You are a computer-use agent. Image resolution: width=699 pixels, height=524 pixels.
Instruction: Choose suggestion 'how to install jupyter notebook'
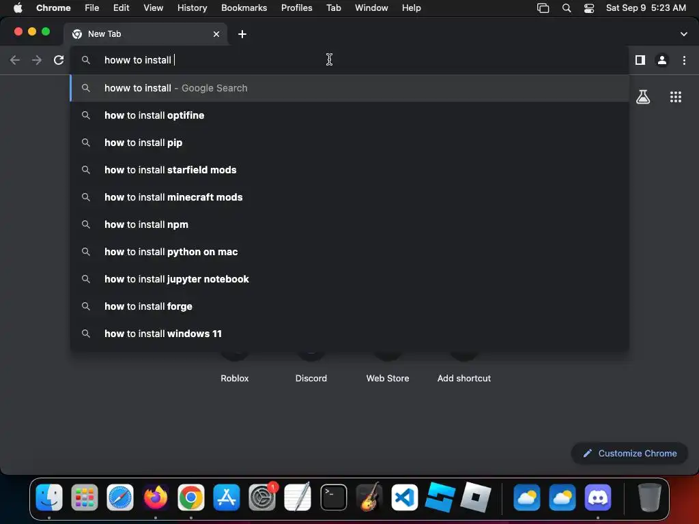click(x=349, y=279)
